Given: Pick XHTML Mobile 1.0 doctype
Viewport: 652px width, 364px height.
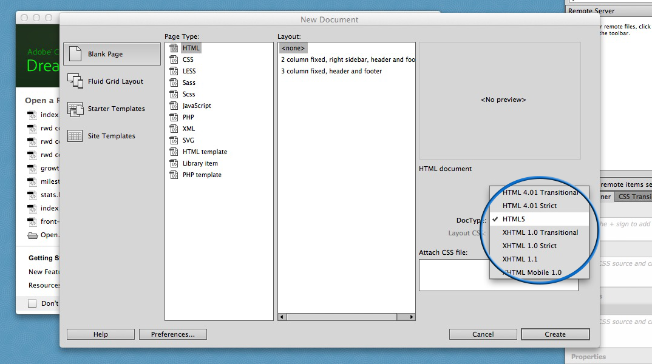Looking at the screenshot, I should (x=540, y=272).
